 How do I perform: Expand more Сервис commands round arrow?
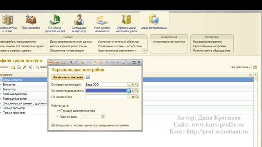click(145, 50)
